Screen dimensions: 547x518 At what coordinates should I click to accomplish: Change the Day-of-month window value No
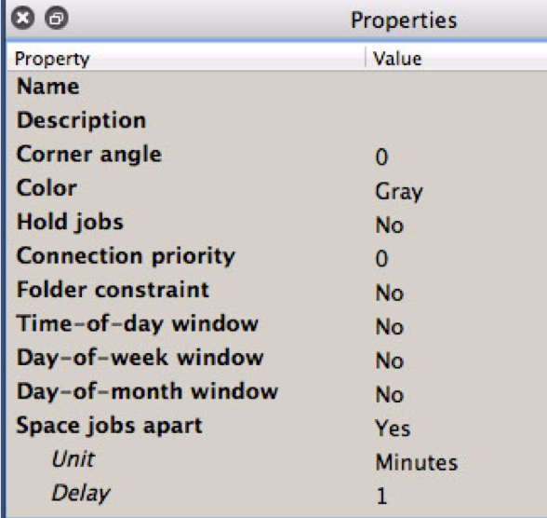pyautogui.click(x=390, y=394)
